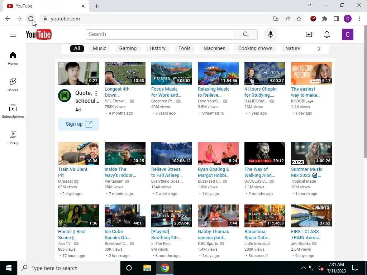Click the address bar showing youtube.com
The height and width of the screenshot is (275, 367).
click(154, 19)
